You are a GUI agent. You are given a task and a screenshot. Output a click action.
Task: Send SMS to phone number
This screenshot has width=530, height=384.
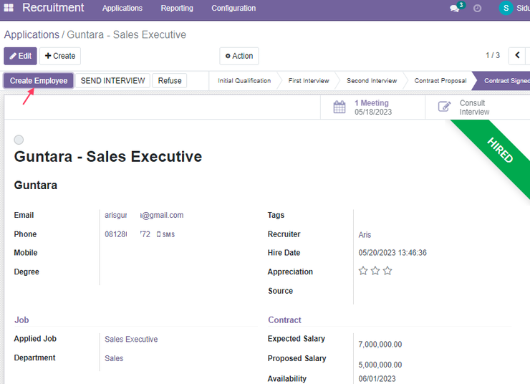(x=165, y=234)
